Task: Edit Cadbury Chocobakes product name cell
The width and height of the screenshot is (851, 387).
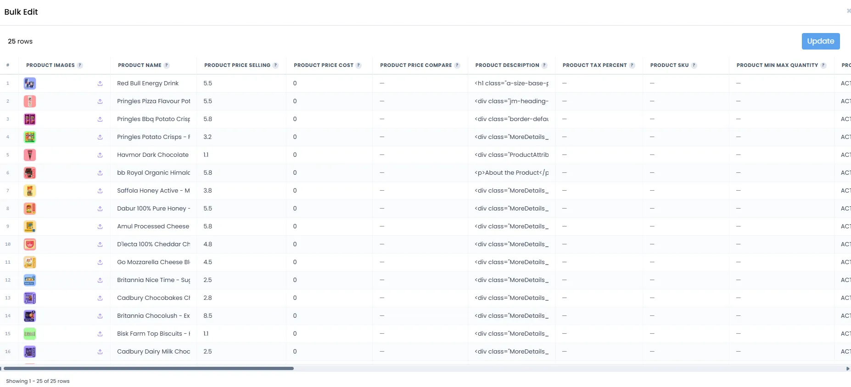Action: click(153, 298)
